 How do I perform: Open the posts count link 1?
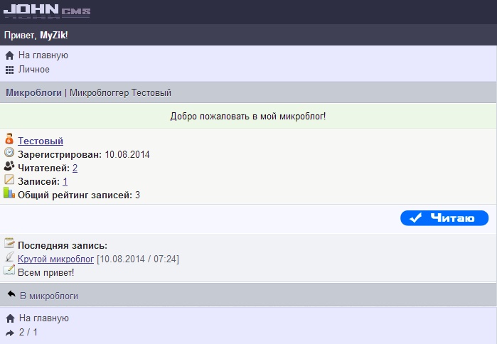65,181
